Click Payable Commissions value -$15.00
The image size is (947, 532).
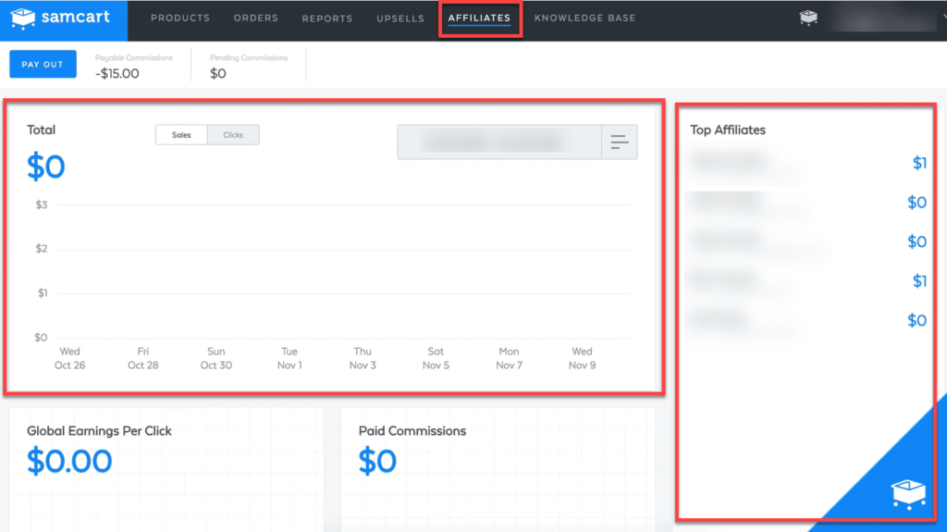tap(117, 73)
